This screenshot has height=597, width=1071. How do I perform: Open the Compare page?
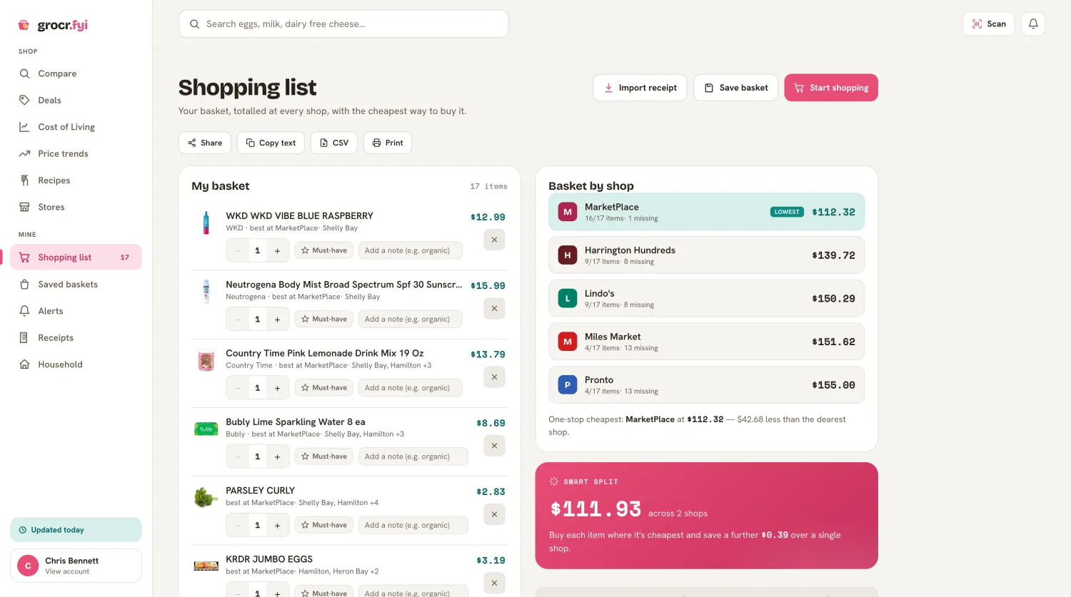[76, 73]
